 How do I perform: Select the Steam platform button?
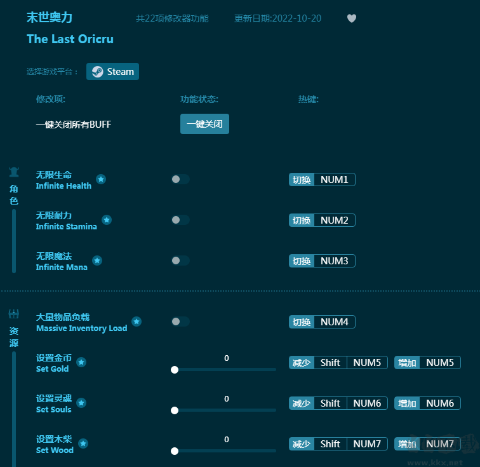pyautogui.click(x=113, y=72)
